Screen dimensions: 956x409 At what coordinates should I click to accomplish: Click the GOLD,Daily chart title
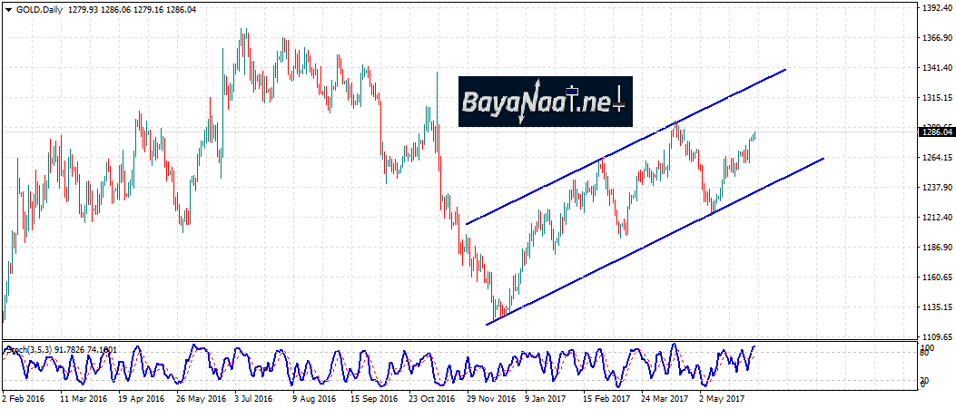click(38, 9)
